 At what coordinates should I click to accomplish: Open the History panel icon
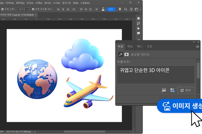click(x=138, y=24)
